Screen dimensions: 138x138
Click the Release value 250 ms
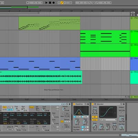[x=40, y=115]
